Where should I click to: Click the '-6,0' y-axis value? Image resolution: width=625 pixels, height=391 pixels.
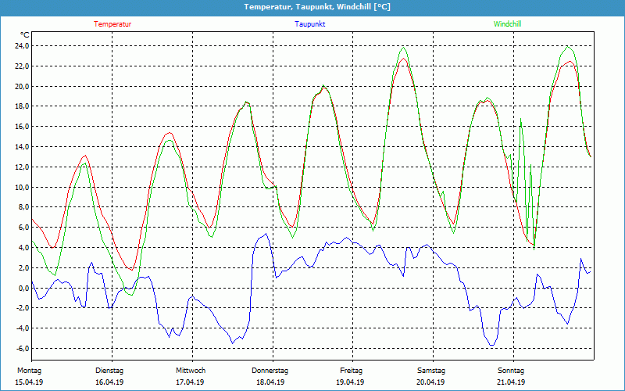coord(23,348)
